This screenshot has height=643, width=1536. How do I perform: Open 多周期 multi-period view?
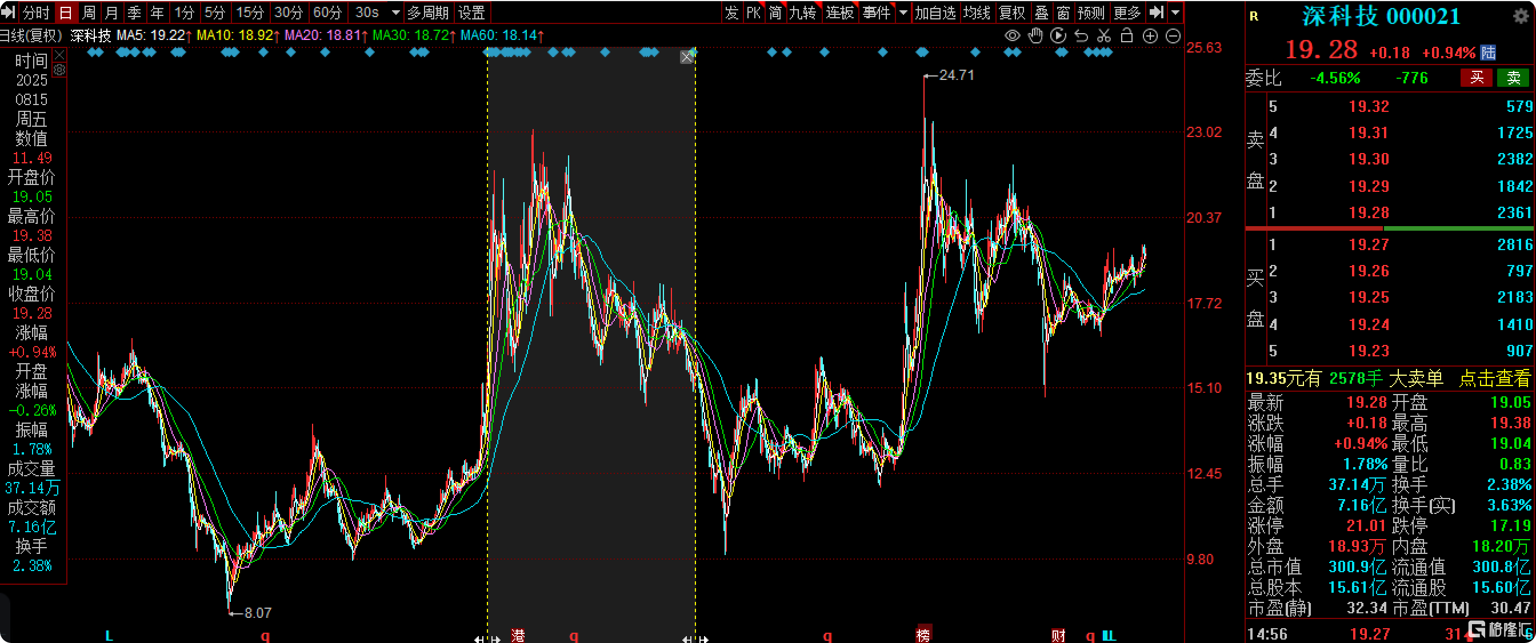coord(427,12)
